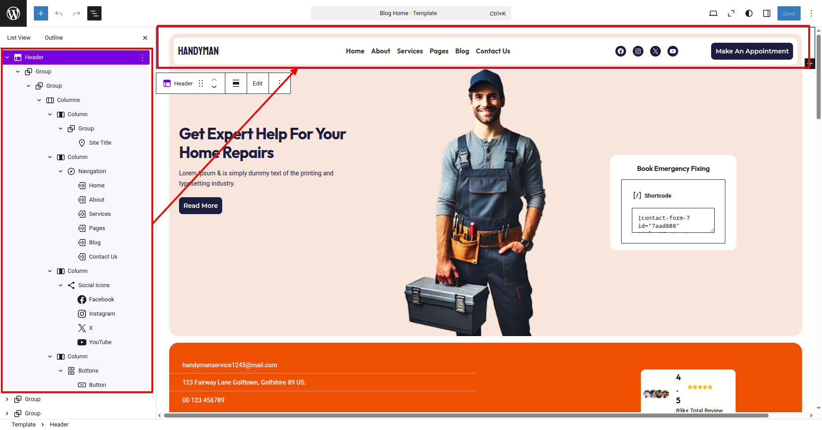The height and width of the screenshot is (430, 822).
Task: Toggle the full-screen expand view icon
Action: (731, 13)
